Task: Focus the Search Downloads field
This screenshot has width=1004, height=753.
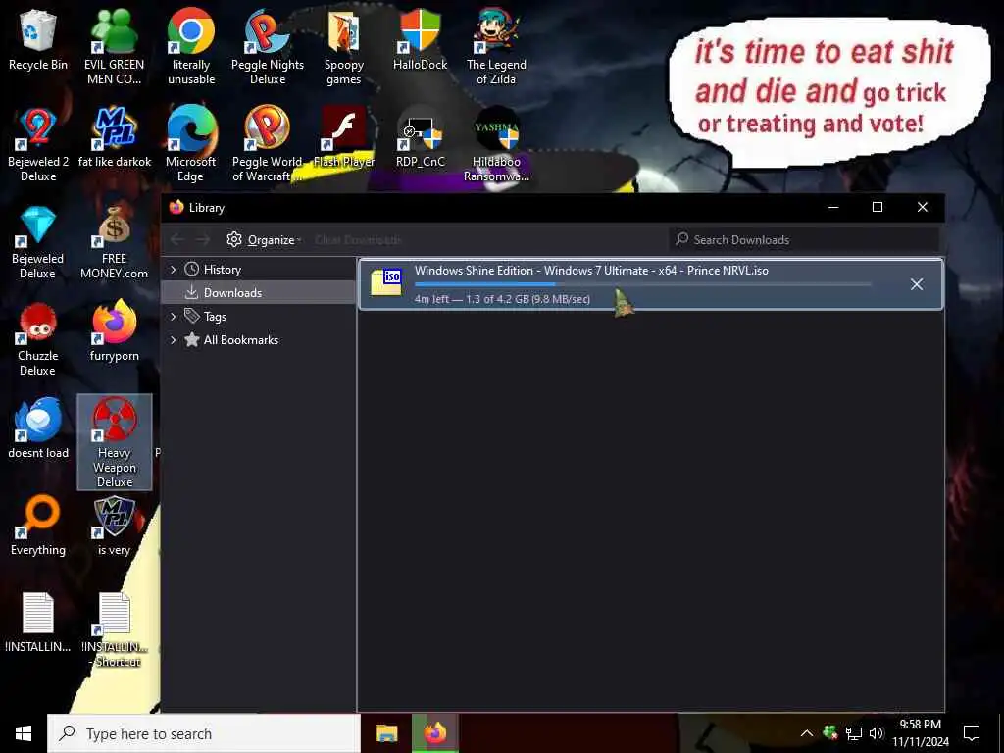Action: 804,239
